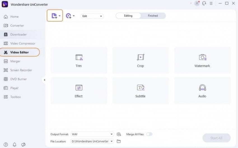Open the File Location path dropdown
Image resolution: width=238 pixels, height=148 pixels.
(92, 141)
